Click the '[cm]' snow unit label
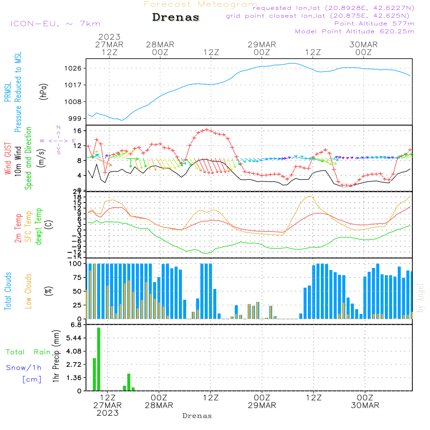This screenshot has width=430, height=430. pos(32,380)
